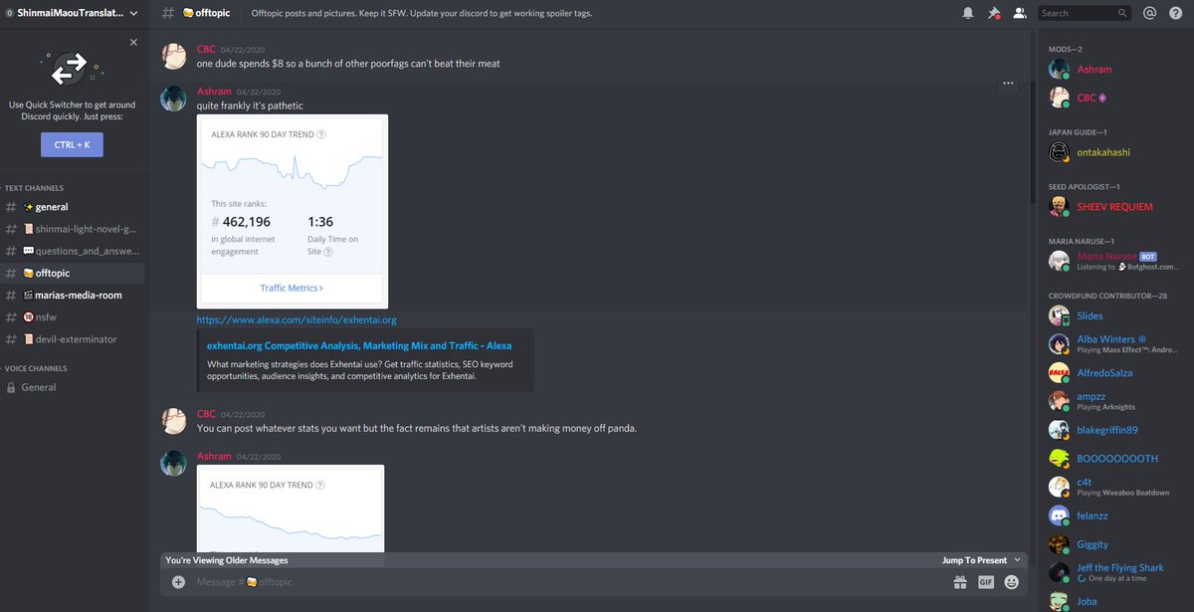Click Ashram's avatar beside 'quite frankly' message
The width and height of the screenshot is (1194, 612).
pyautogui.click(x=174, y=99)
